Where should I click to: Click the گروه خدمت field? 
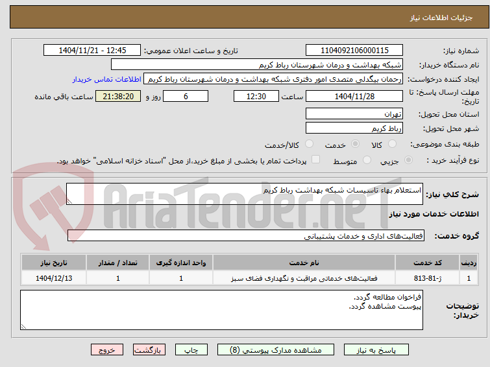tap(246, 235)
